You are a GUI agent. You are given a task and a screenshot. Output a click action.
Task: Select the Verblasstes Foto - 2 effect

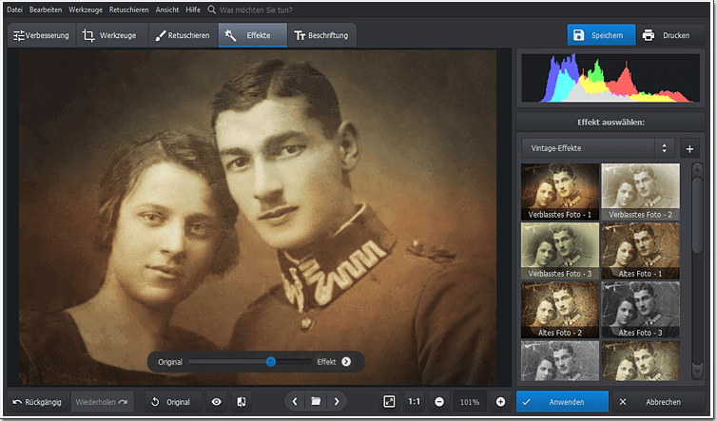pyautogui.click(x=640, y=192)
